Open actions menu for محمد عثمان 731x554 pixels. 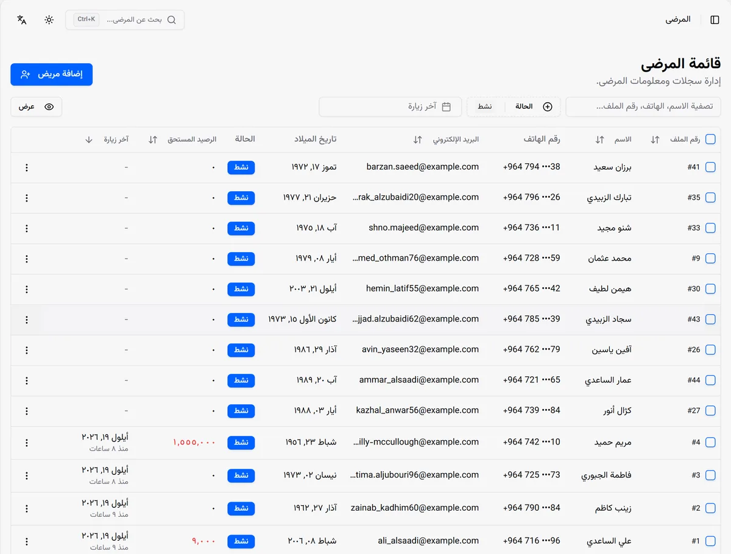tap(26, 259)
